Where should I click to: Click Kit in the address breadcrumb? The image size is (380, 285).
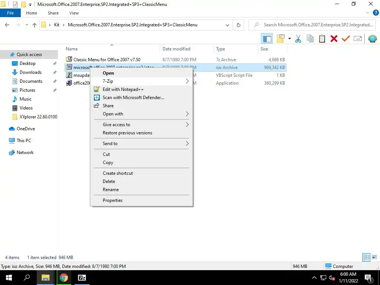point(57,25)
